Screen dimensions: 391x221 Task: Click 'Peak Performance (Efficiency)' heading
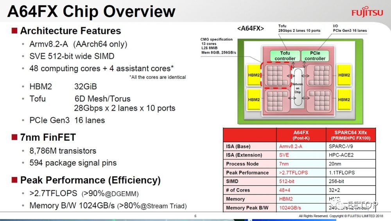pos(91,180)
